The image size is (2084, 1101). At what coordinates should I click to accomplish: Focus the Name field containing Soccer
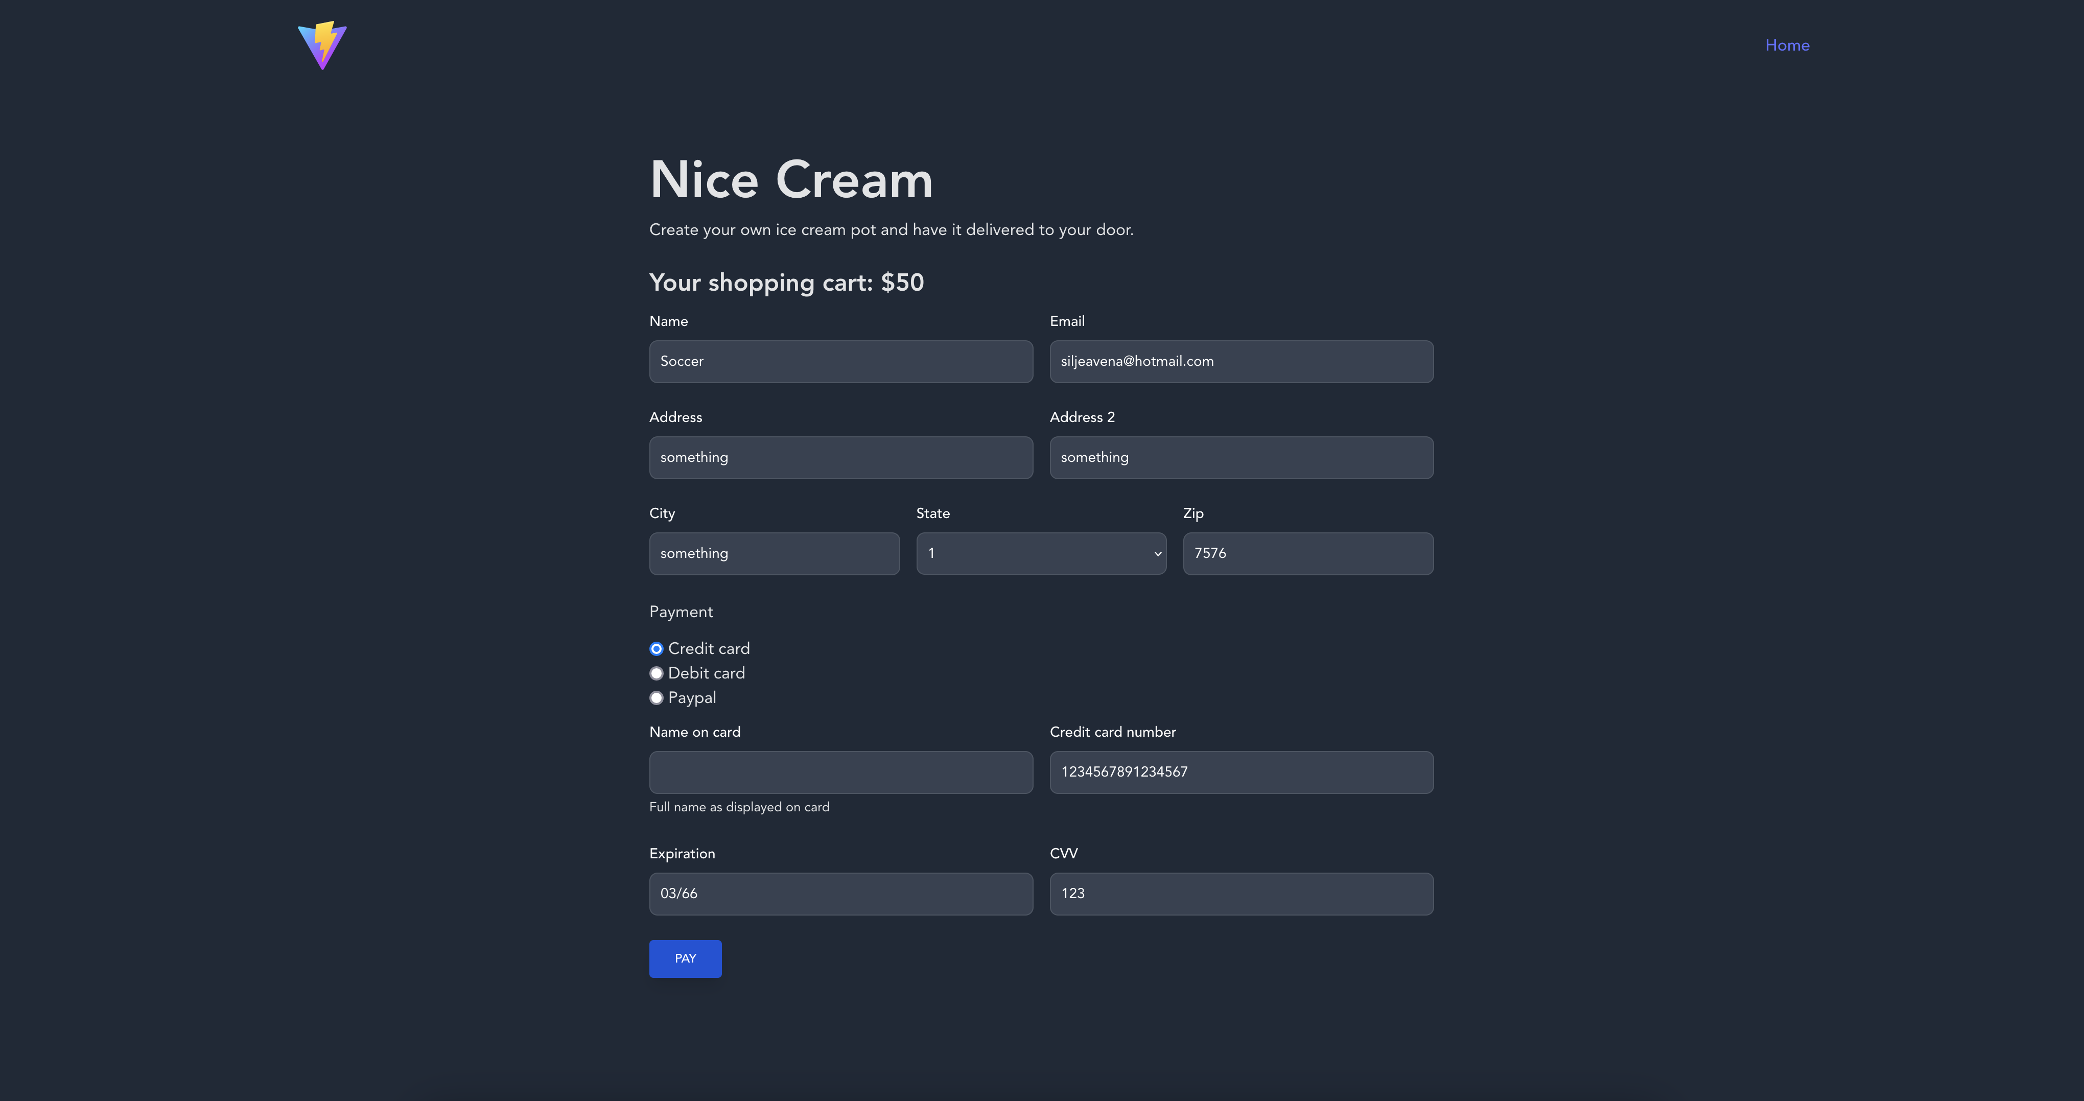[840, 362]
